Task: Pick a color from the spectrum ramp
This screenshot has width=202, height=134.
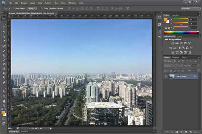Action: tap(181, 32)
